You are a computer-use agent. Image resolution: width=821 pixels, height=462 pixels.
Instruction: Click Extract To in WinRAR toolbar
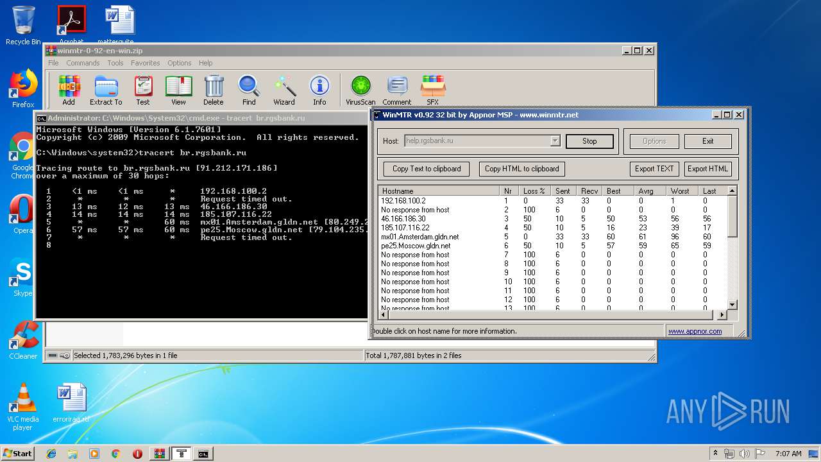coord(106,90)
